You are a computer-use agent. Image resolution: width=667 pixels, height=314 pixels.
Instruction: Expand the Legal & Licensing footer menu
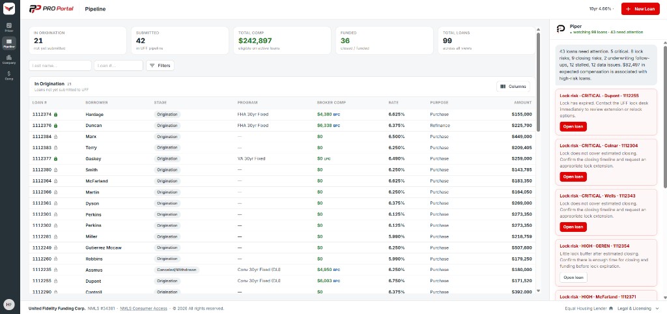(x=639, y=309)
